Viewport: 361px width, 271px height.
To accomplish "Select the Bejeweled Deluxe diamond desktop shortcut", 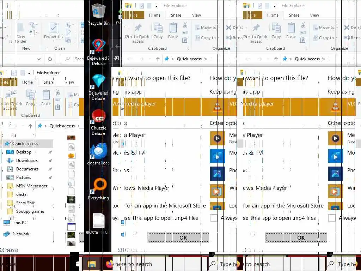I will (98, 87).
